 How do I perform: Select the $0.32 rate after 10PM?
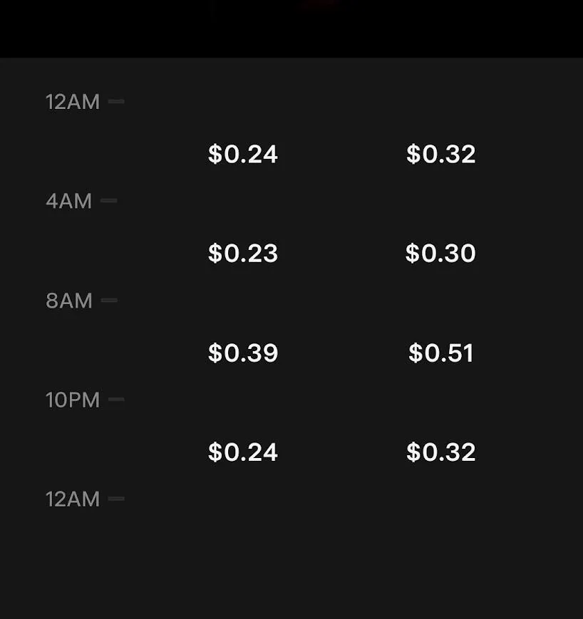coord(440,452)
